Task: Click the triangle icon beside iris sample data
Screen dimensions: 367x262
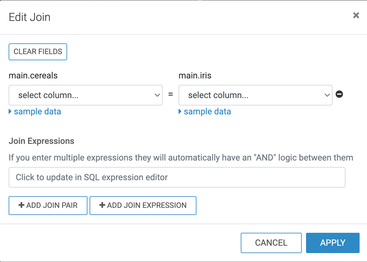Action: click(180, 111)
